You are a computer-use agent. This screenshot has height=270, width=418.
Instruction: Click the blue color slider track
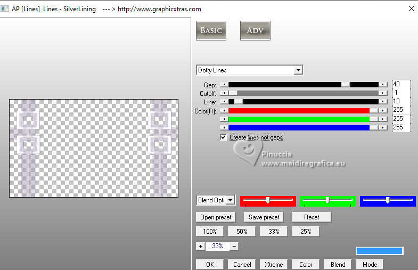coord(299,128)
